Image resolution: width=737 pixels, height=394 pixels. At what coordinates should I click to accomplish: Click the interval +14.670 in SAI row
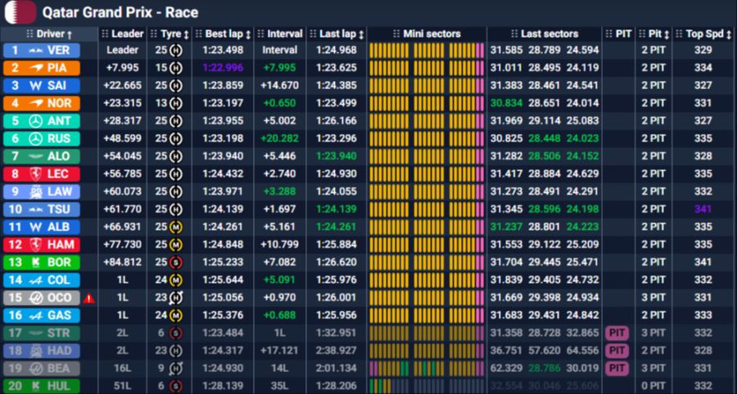click(280, 86)
